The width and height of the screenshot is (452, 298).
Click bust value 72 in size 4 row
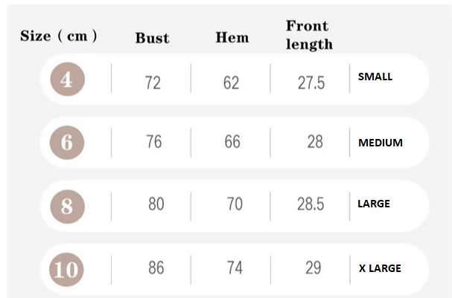point(153,82)
